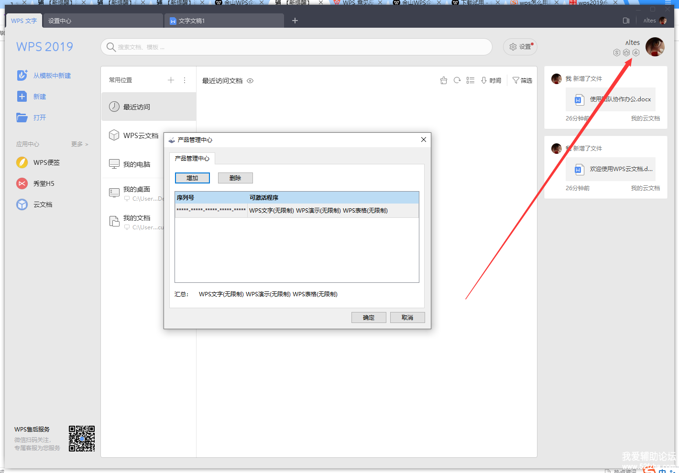Click the search documents input field
This screenshot has height=473, width=679.
tap(296, 47)
